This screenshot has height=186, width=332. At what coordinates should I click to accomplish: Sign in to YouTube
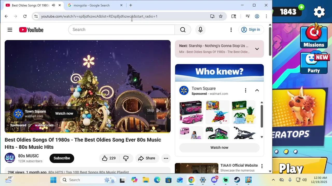251,30
